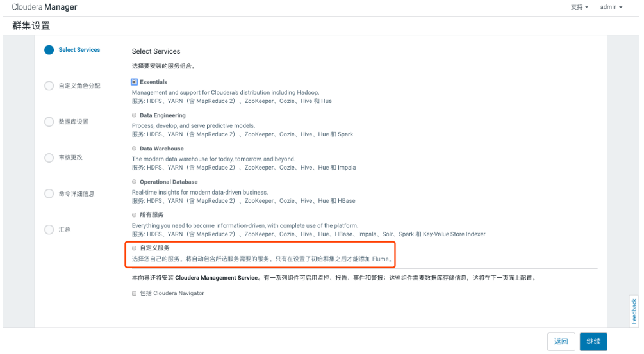
Task: Open the 支持 dropdown menu
Action: (579, 7)
